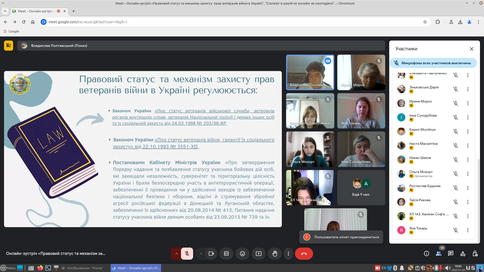484x272 pixels.
Task: Raise hand in the meeting
Action: point(275,254)
